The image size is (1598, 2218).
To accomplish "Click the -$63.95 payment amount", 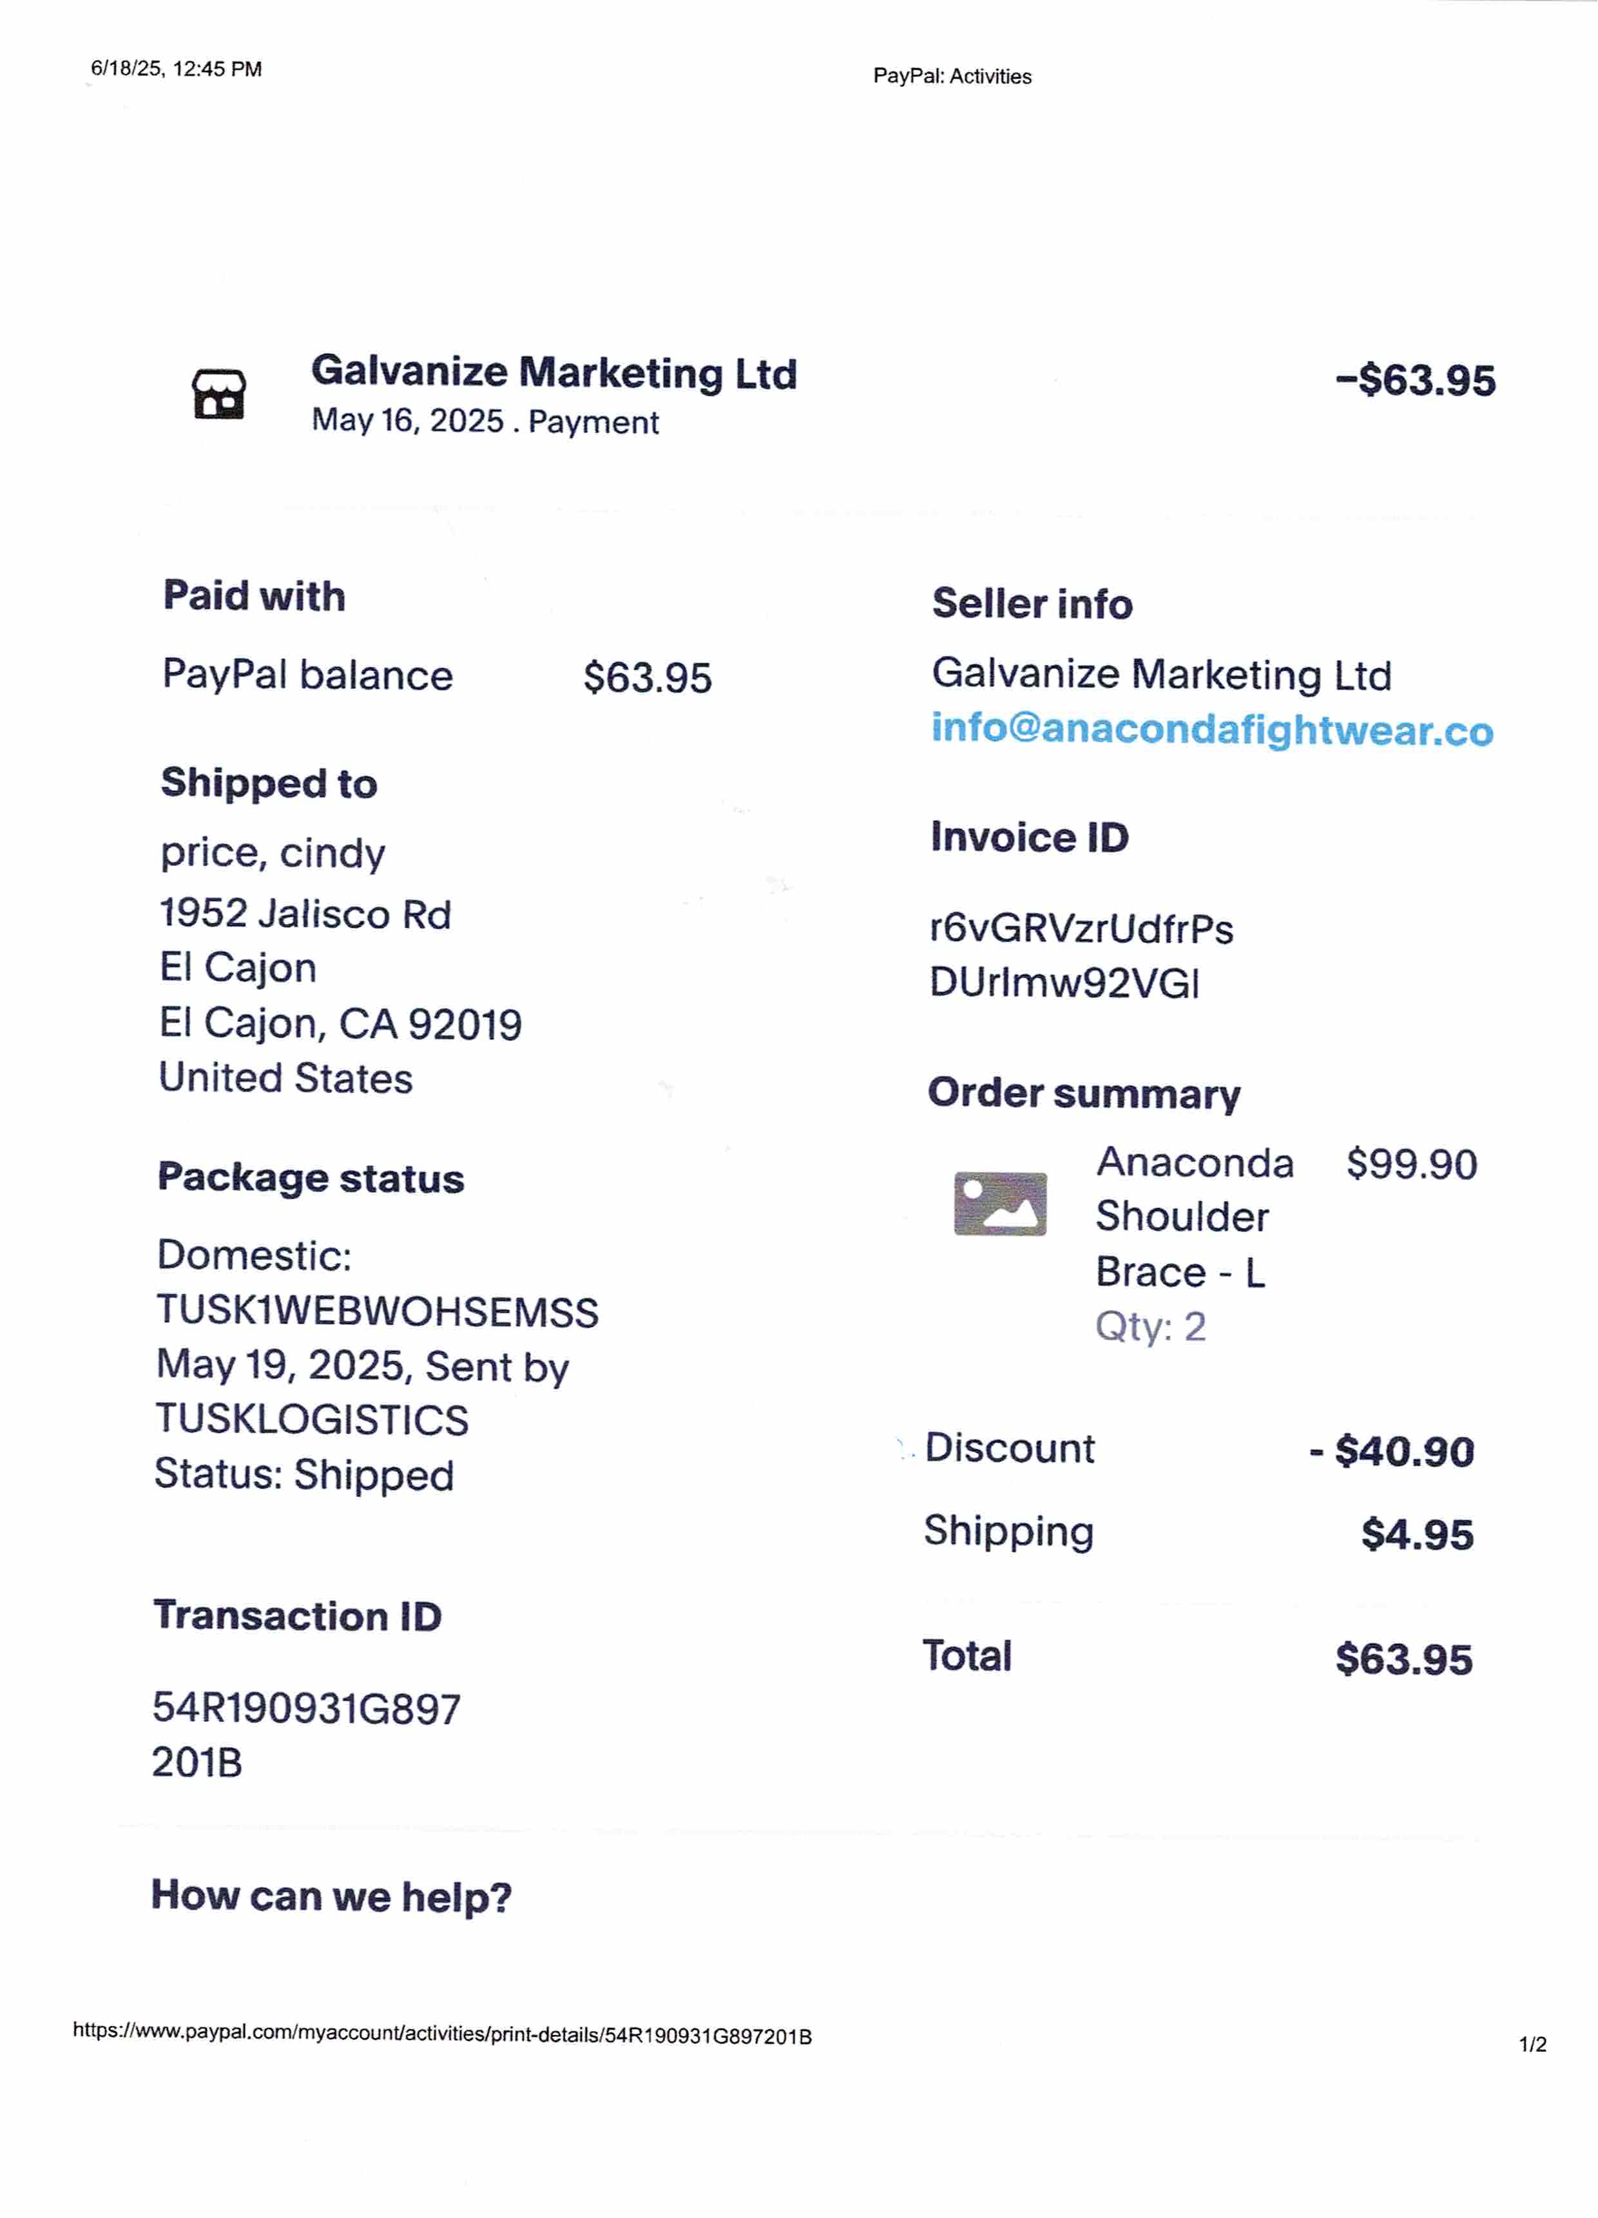I will click(x=1415, y=380).
